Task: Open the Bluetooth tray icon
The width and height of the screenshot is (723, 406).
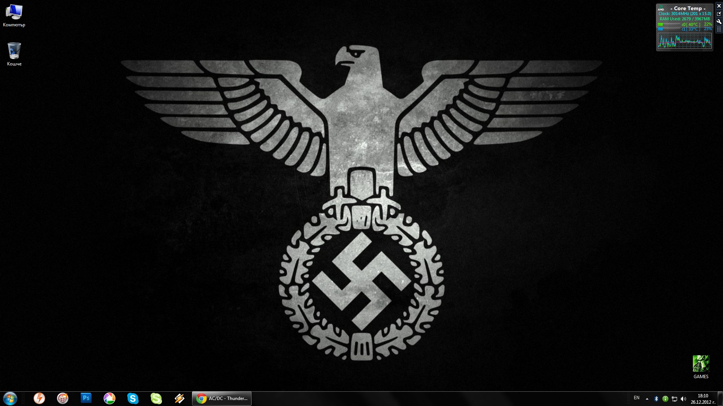Action: tap(656, 399)
